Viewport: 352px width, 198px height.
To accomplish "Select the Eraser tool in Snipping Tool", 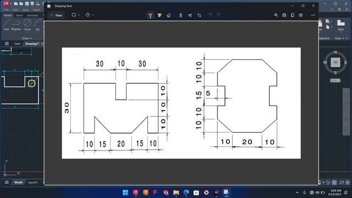I will [169, 15].
